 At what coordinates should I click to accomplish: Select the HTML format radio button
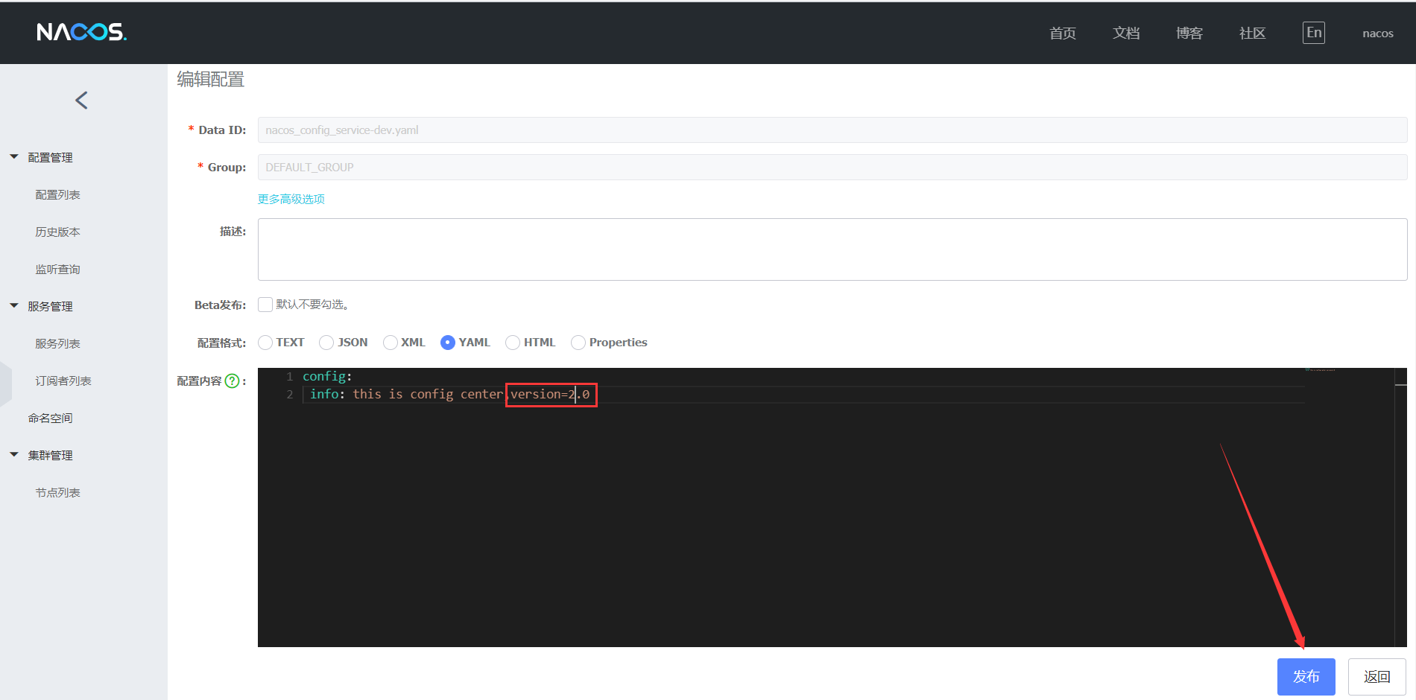[x=513, y=342]
